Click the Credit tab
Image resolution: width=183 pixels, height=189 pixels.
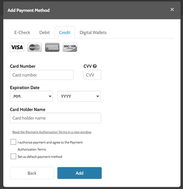coord(65,33)
